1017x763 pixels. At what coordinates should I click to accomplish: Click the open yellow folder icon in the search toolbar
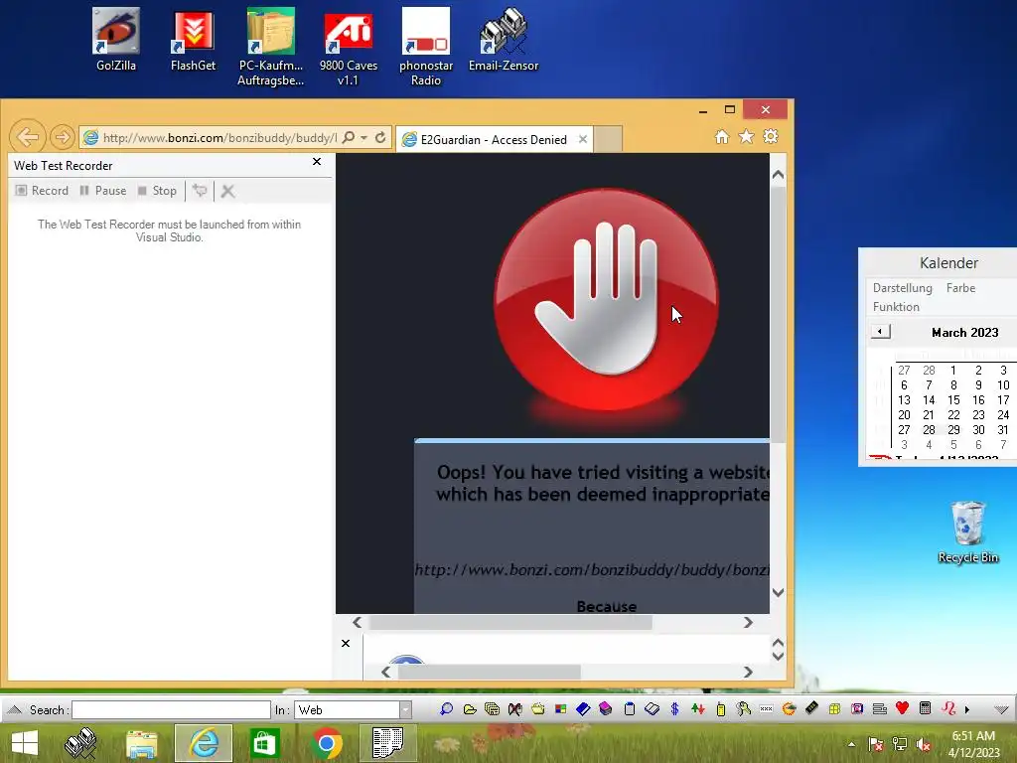pos(470,709)
